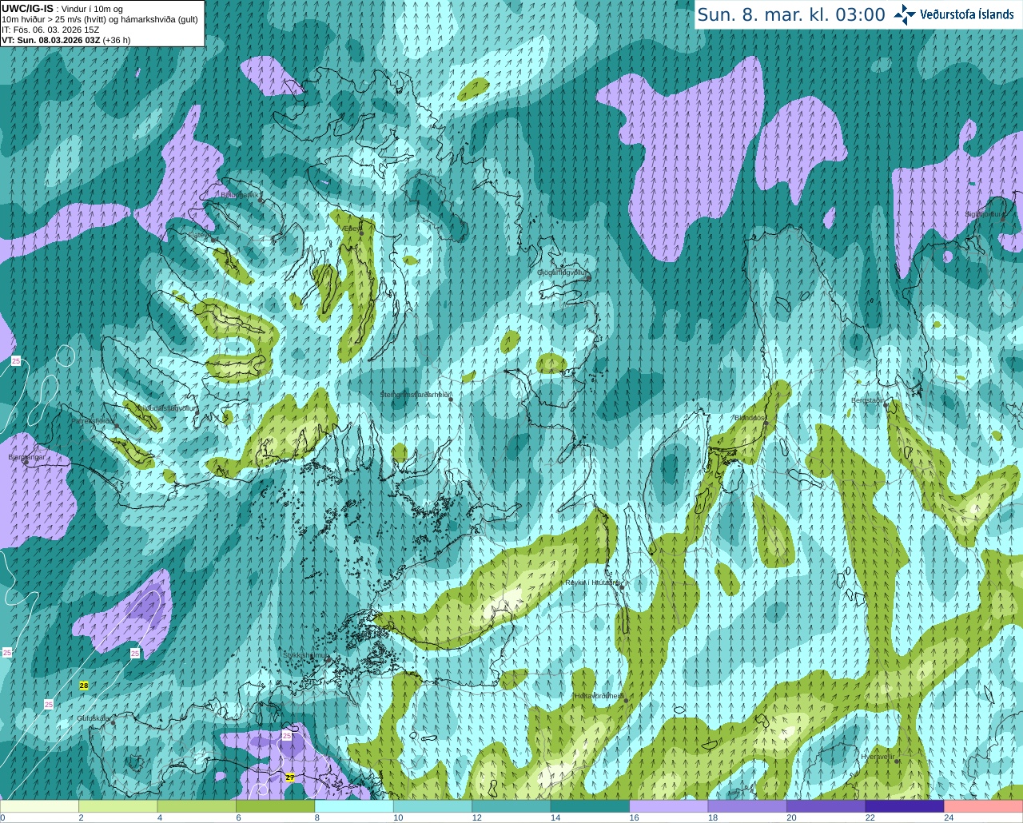
Task: Click the Siglufjörður station label
Action: [x=984, y=214]
